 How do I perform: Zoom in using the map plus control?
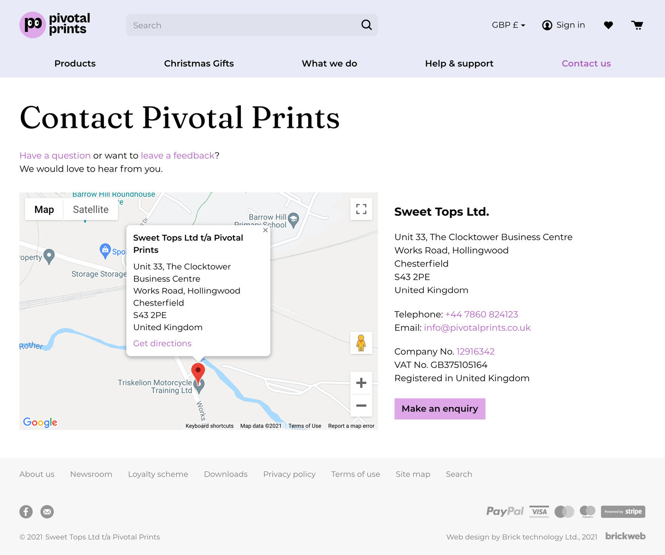click(361, 383)
